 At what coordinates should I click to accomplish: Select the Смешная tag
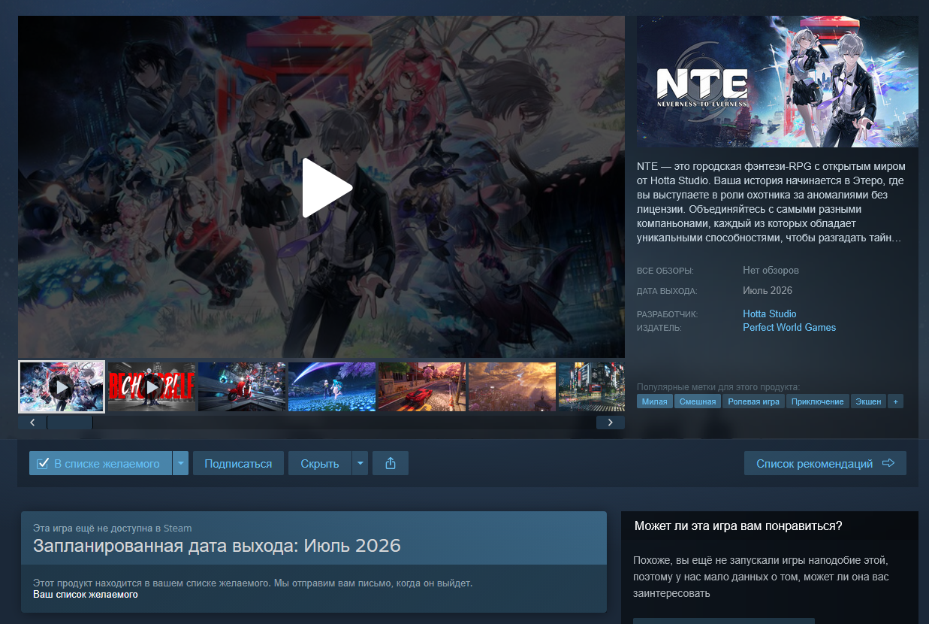coord(698,401)
